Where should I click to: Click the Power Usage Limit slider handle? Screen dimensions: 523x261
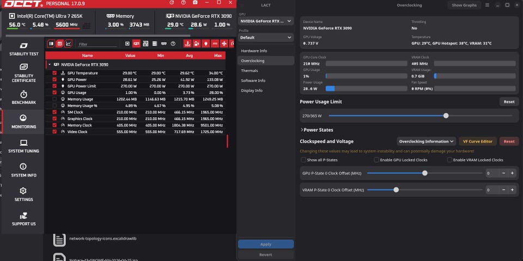pos(446,116)
